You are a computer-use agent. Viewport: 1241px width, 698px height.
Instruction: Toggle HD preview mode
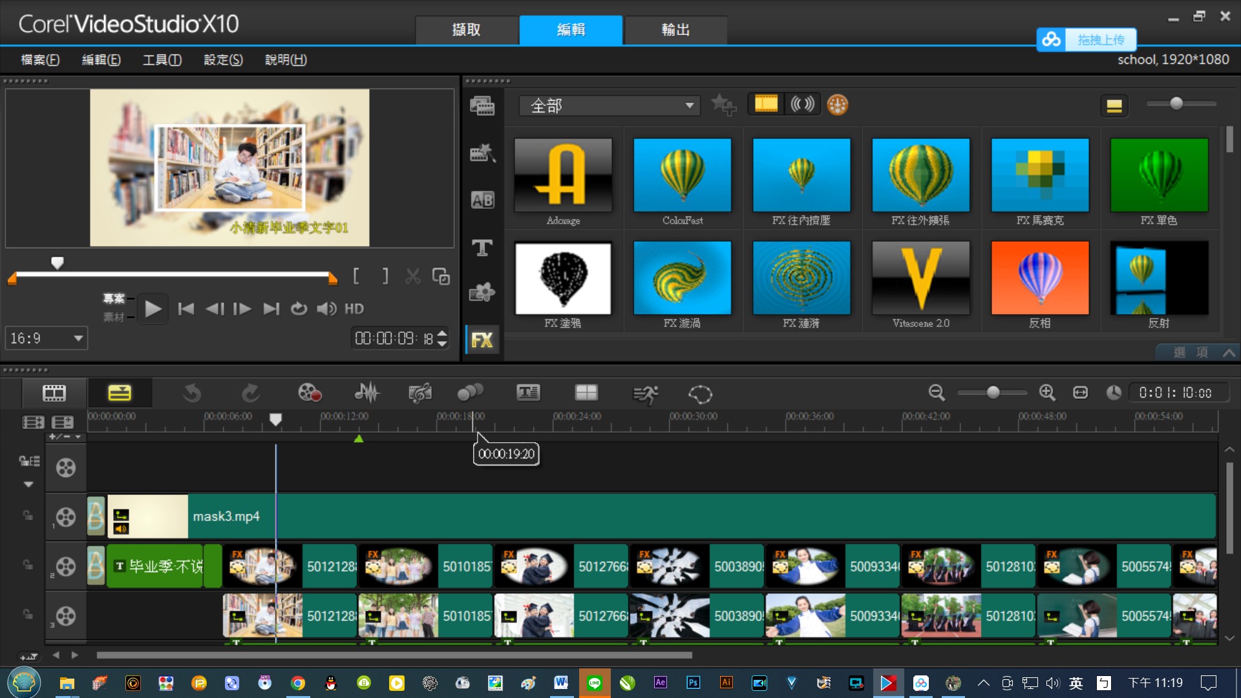[x=354, y=309]
